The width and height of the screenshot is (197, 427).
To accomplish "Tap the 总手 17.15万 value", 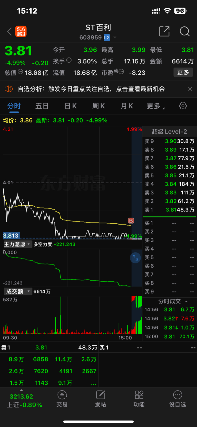I will pos(134,61).
